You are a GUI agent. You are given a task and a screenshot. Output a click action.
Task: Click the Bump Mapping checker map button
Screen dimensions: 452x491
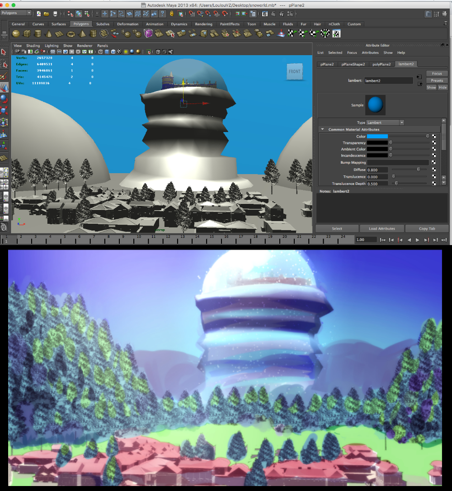[434, 162]
